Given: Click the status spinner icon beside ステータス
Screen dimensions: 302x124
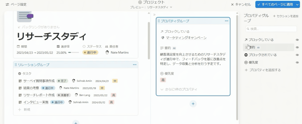Looking at the screenshot, I should pyautogui.click(x=84, y=46).
